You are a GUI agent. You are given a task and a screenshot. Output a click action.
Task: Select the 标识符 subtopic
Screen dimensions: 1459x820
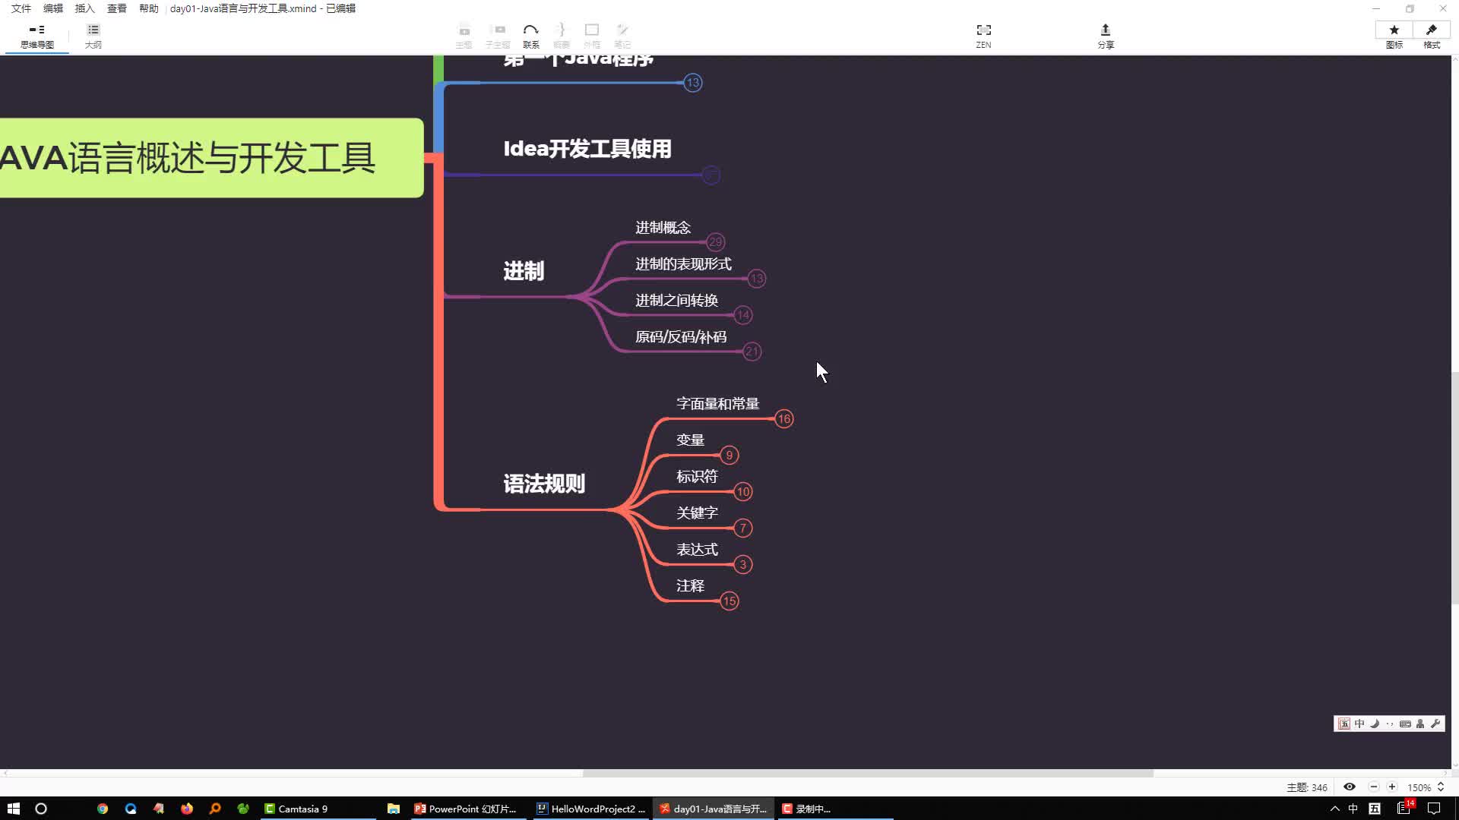[x=697, y=477]
